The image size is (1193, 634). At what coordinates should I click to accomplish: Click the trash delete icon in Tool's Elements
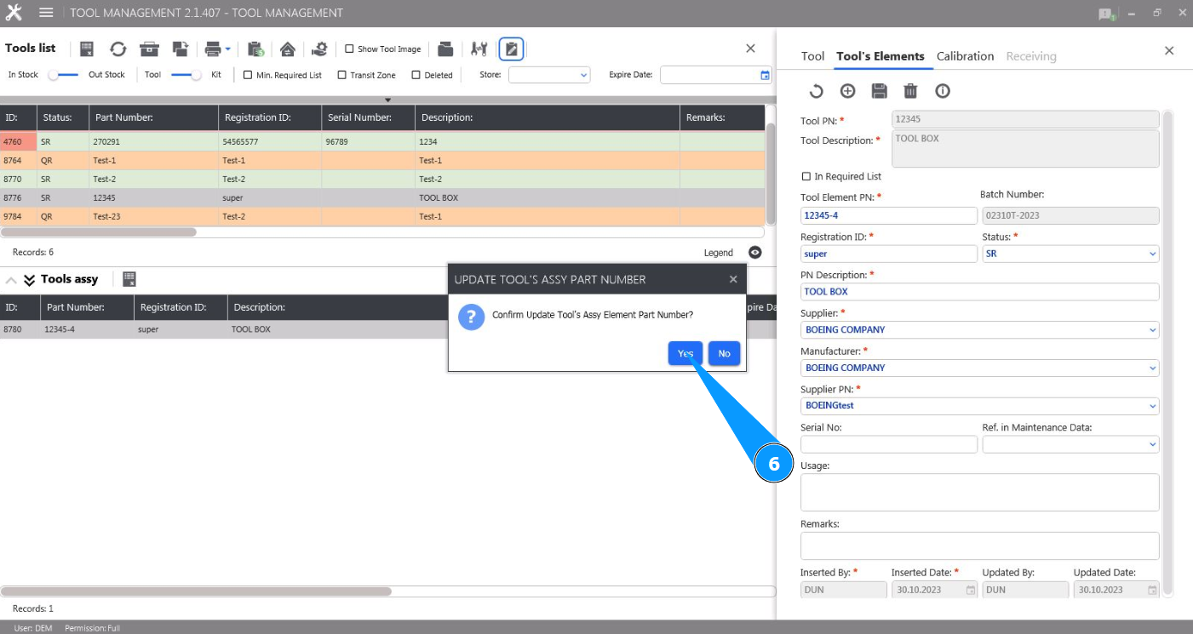[910, 91]
